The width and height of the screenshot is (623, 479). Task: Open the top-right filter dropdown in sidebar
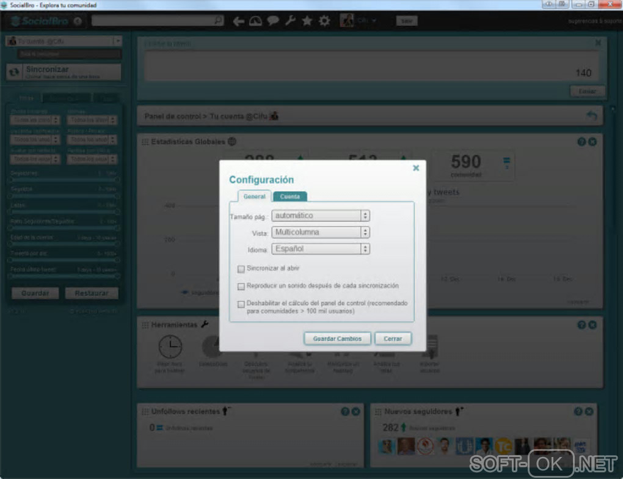(92, 120)
